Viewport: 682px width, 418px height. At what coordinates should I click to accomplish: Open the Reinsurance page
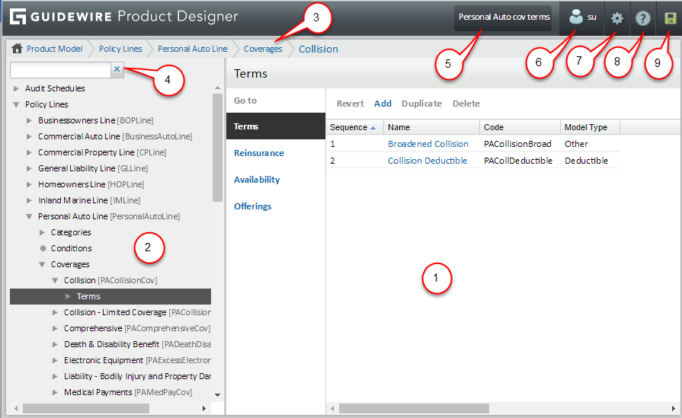259,153
